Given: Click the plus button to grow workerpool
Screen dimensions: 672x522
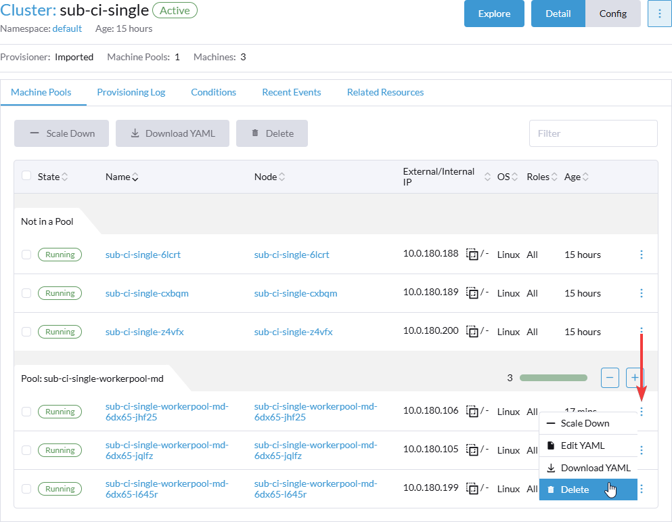Looking at the screenshot, I should coord(635,378).
